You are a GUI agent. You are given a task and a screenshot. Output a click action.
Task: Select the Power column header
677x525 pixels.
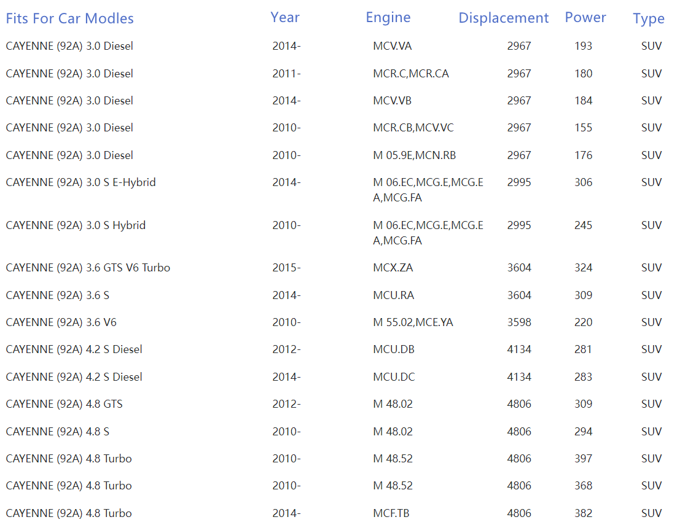click(x=585, y=17)
